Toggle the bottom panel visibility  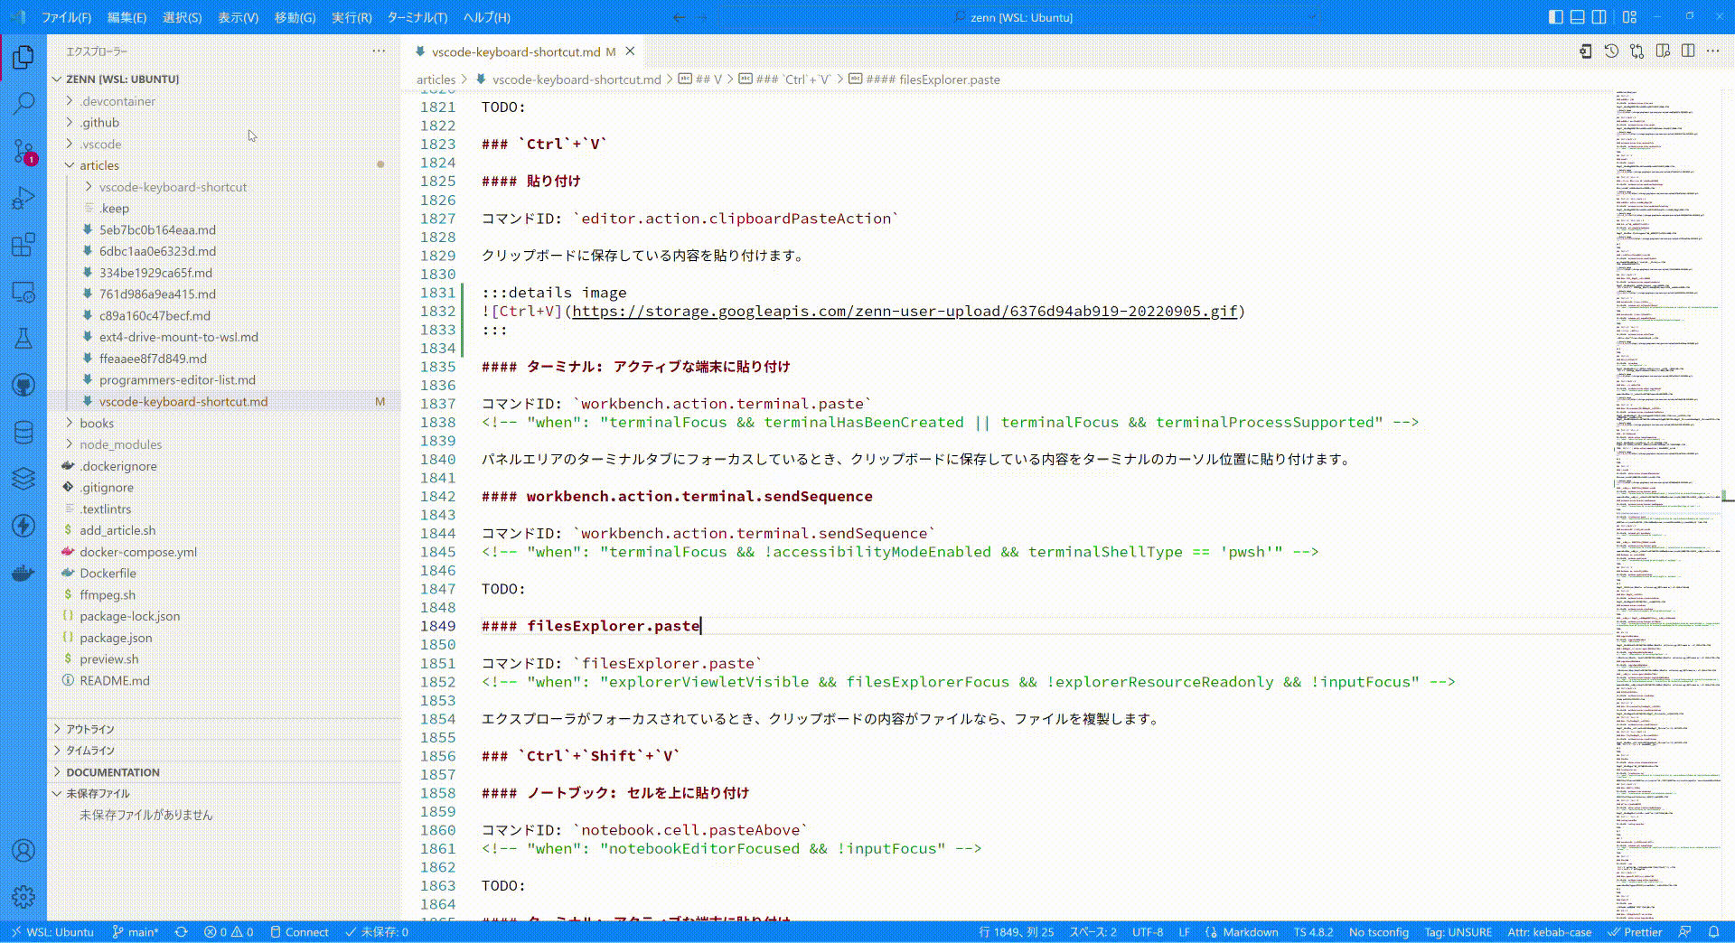coord(1577,17)
